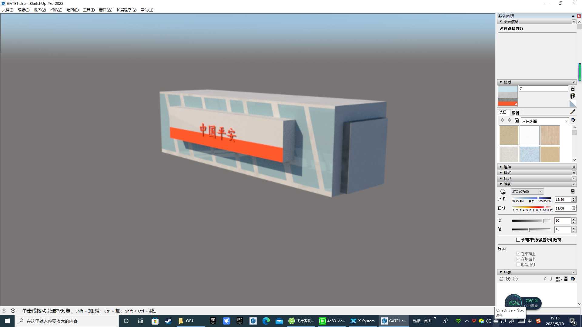Close the 样式 panel
Screen dimensions: 582x327
[x=574, y=173]
